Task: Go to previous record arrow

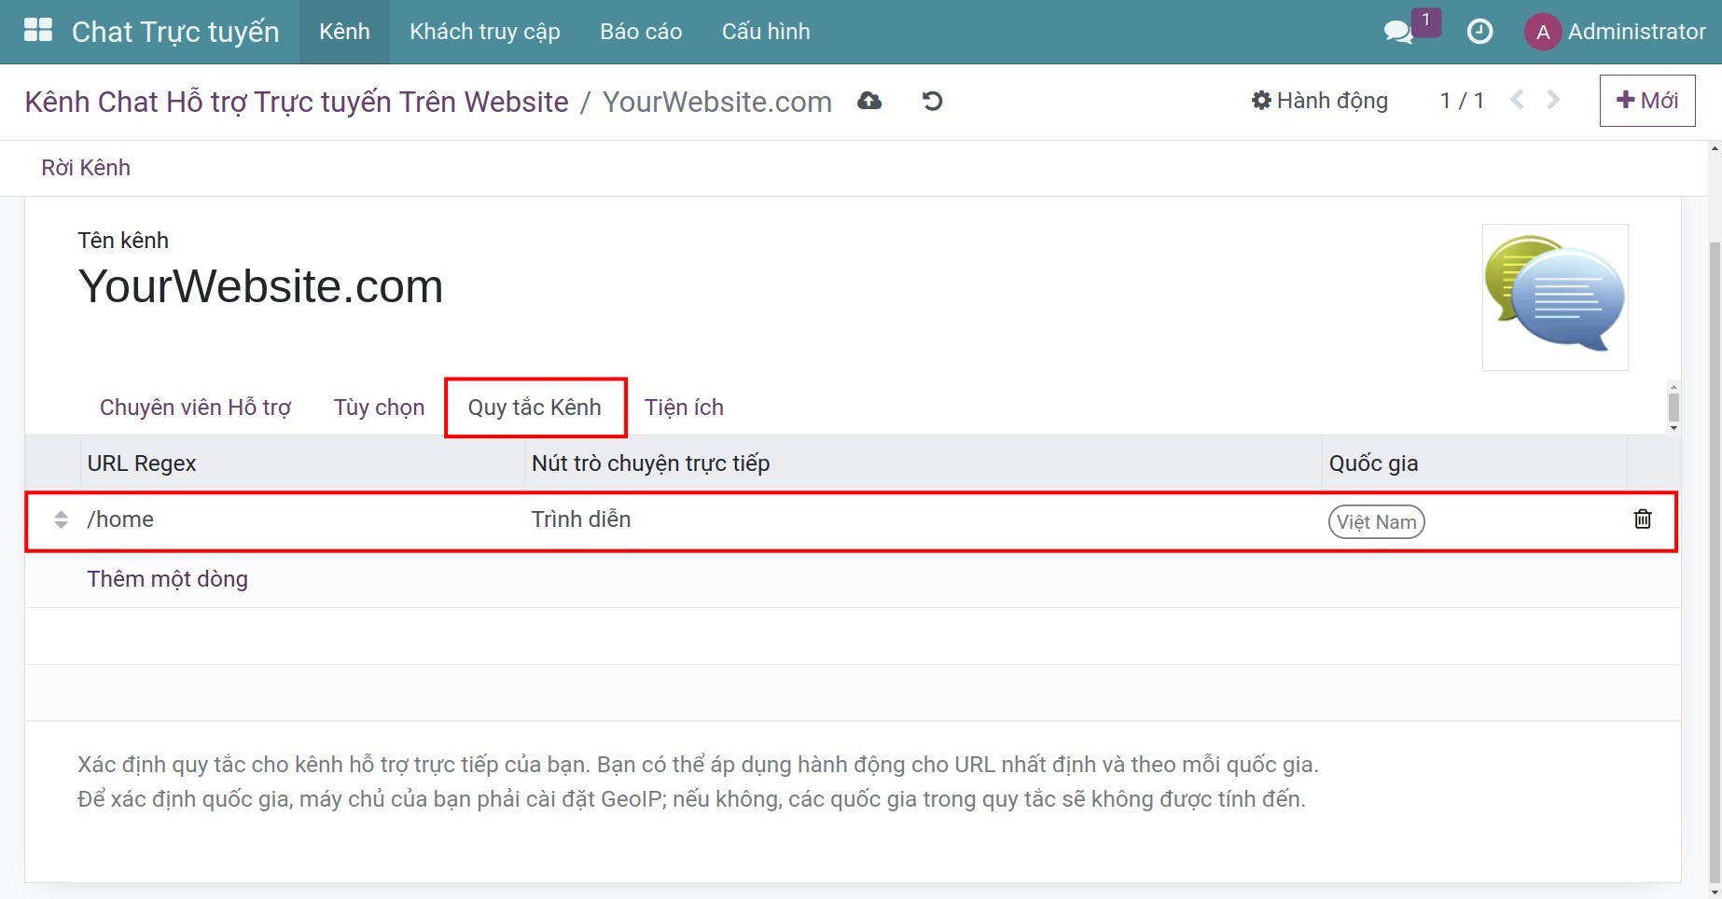Action: [1517, 100]
